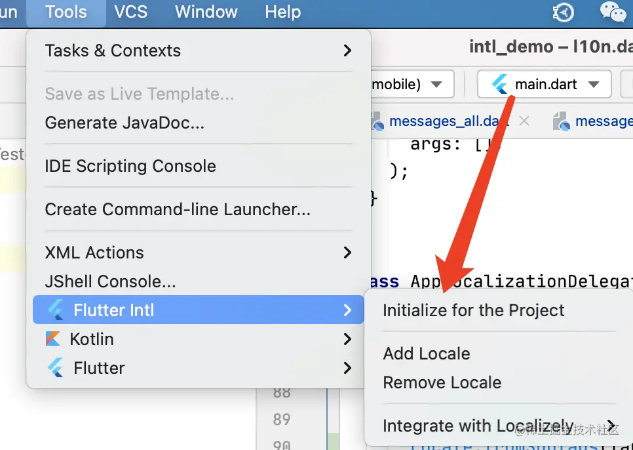
Task: Open the Flutter submenu entry
Action: pyautogui.click(x=198, y=368)
